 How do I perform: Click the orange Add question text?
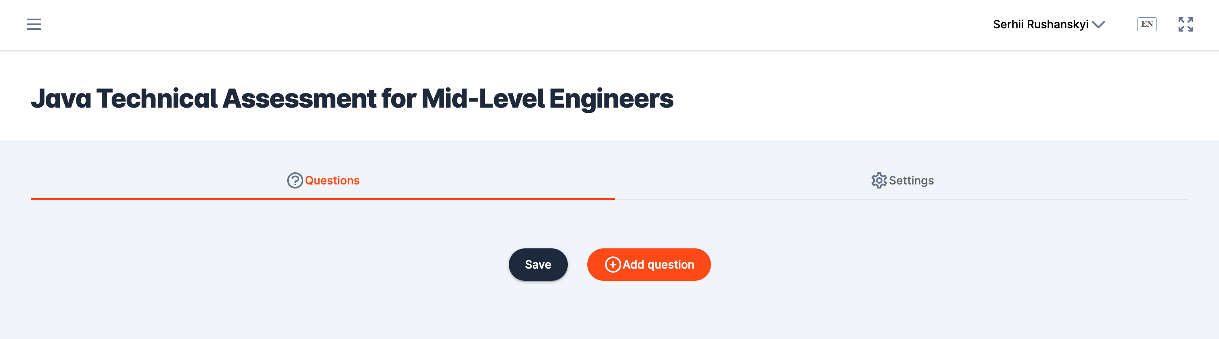coord(658,265)
